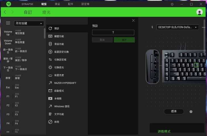
Task: Select 停用 disable icon
Action: coord(50,122)
